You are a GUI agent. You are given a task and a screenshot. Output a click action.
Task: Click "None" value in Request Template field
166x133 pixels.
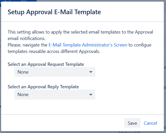[x=23, y=72]
